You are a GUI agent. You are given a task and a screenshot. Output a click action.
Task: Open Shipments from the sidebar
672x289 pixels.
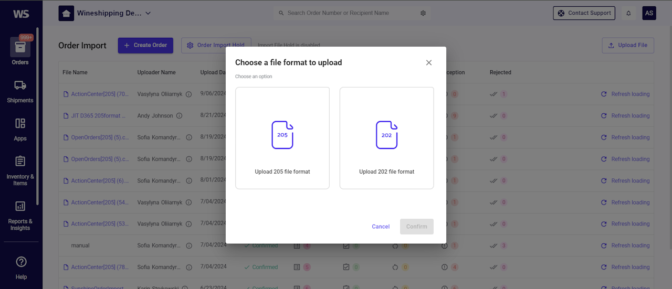(20, 91)
